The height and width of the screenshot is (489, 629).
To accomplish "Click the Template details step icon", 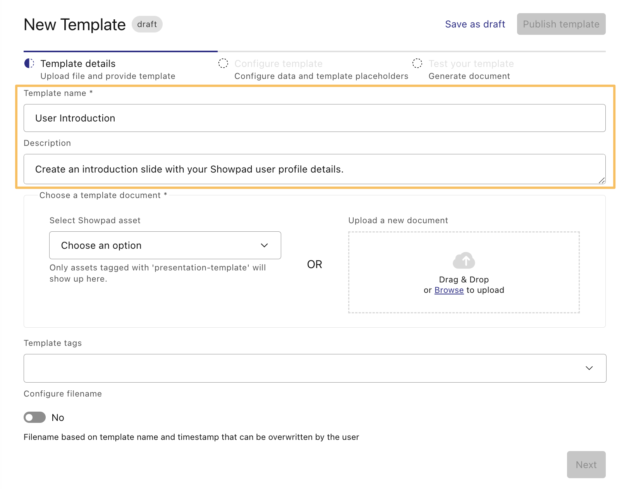I will (29, 63).
